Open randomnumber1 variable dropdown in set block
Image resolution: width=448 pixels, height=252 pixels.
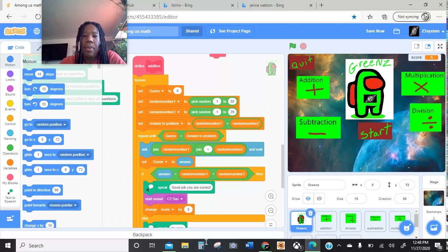[x=164, y=101]
